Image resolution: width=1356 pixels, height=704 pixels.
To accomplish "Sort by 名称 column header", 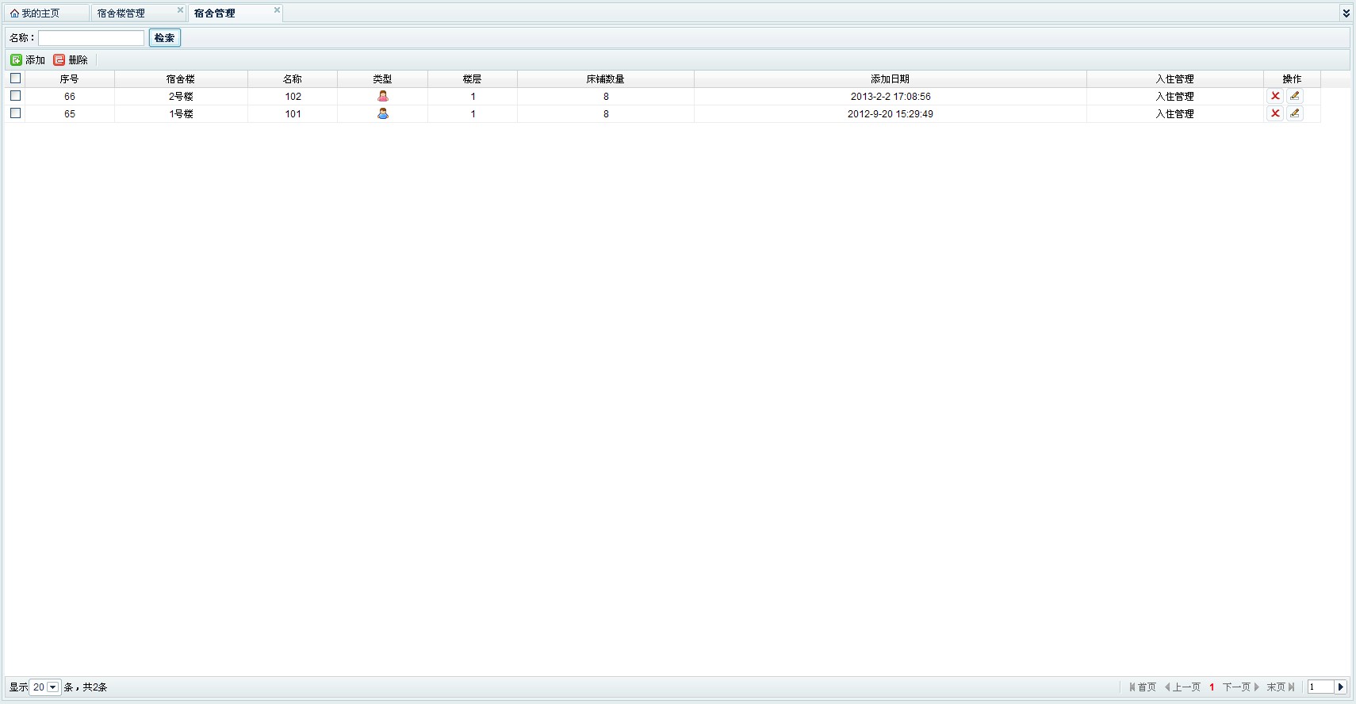I will click(x=293, y=79).
